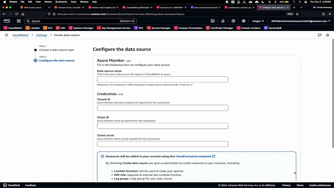Open the CloudShell icon in footer
Image resolution: width=334 pixels, height=188 pixels.
(11, 185)
